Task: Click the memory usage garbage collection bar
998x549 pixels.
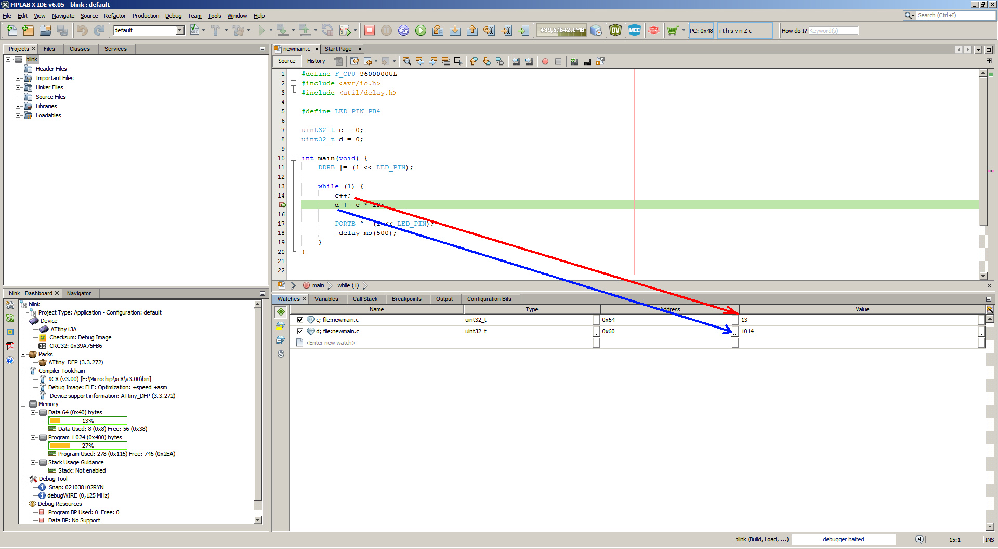Action: coord(562,31)
